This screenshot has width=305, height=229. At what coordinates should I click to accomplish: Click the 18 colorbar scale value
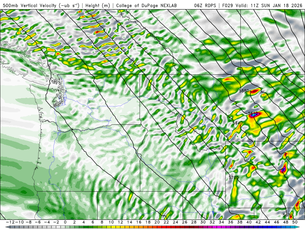point(148,222)
